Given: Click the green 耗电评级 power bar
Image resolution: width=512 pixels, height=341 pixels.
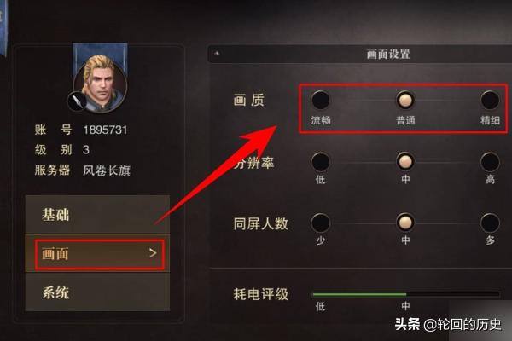Looking at the screenshot, I should 359,294.
